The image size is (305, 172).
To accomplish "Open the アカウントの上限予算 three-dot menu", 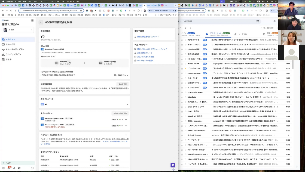I will (x=126, y=135).
